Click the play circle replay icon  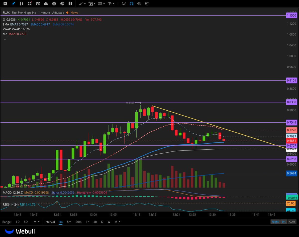click(62, 4)
